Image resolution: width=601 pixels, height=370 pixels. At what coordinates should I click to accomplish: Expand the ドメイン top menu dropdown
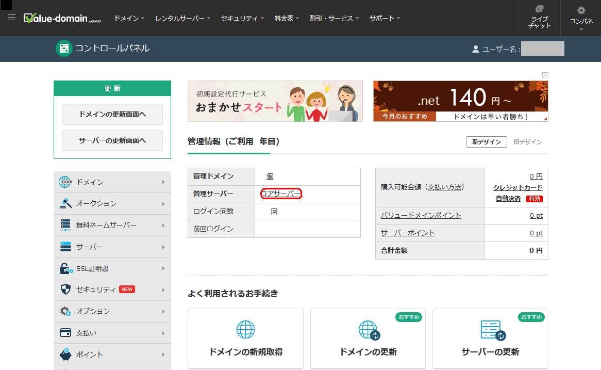pyautogui.click(x=129, y=18)
